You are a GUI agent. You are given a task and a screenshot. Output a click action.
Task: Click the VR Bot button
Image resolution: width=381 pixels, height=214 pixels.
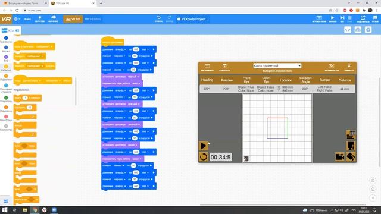pos(73,19)
